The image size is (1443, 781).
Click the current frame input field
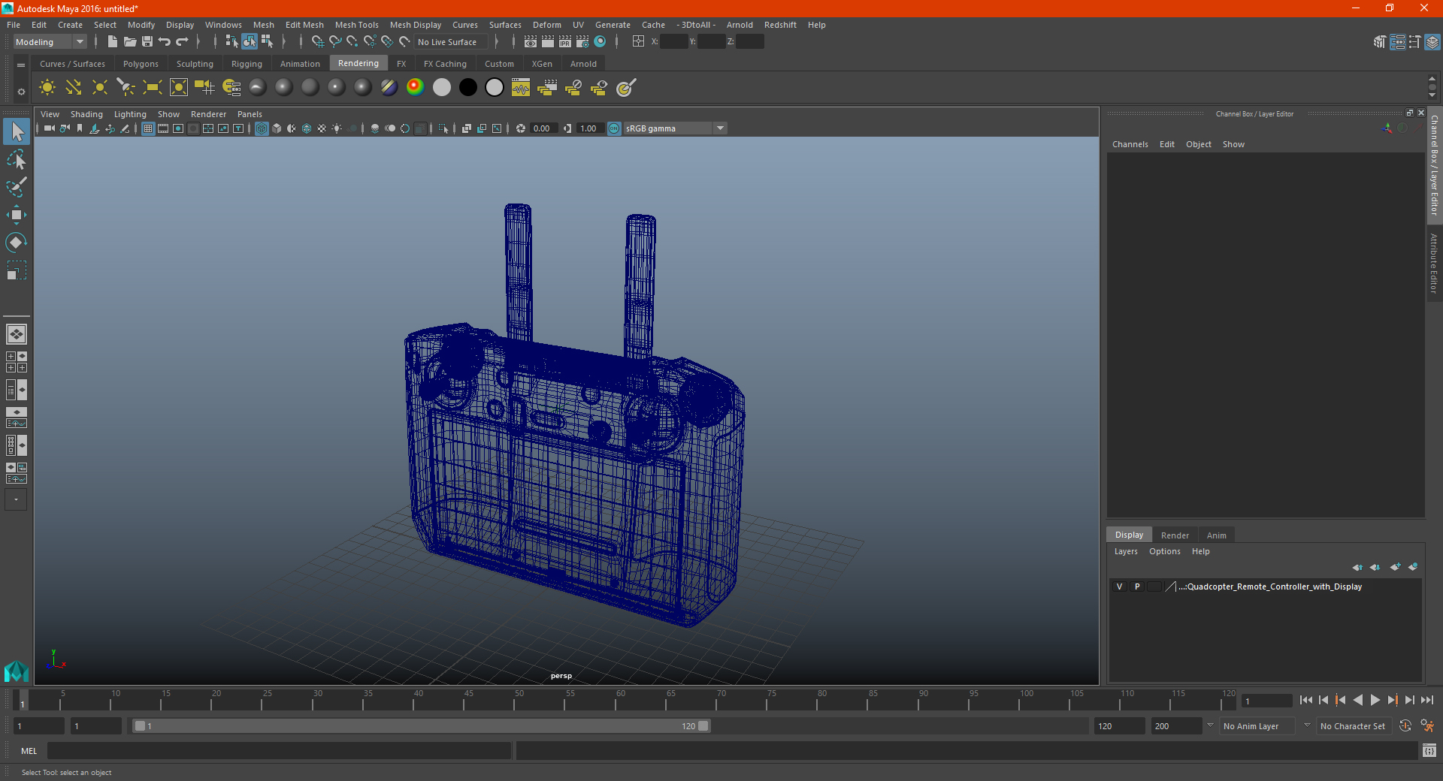tap(1266, 701)
